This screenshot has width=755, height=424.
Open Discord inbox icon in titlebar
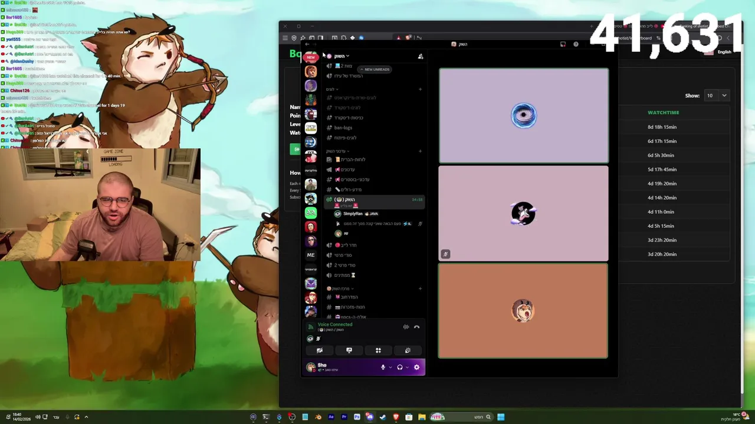pyautogui.click(x=563, y=44)
